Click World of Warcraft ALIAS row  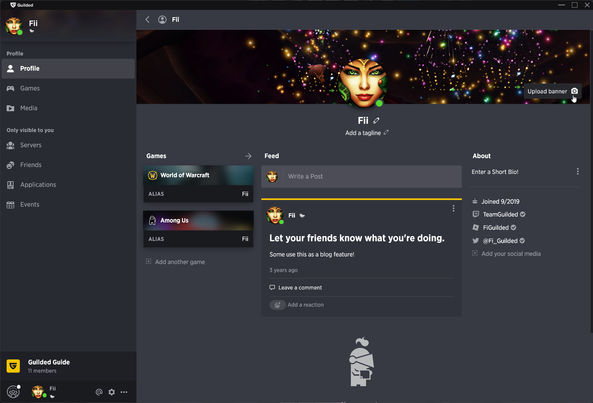198,194
